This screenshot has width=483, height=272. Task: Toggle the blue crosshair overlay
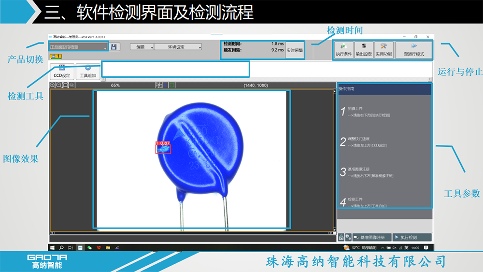click(165, 85)
